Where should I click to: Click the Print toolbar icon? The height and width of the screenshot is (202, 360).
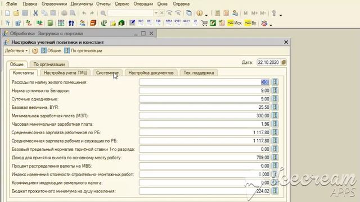click(64, 13)
